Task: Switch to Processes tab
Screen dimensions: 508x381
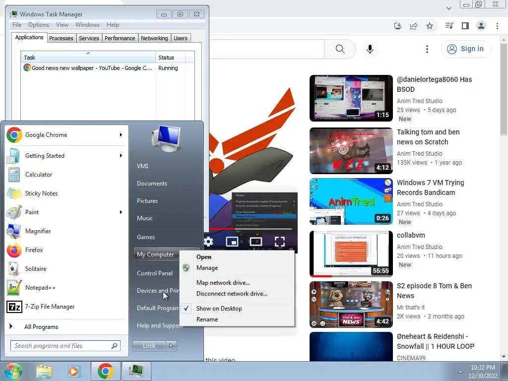Action: (61, 38)
